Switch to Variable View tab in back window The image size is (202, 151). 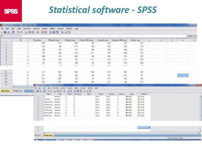(17, 91)
